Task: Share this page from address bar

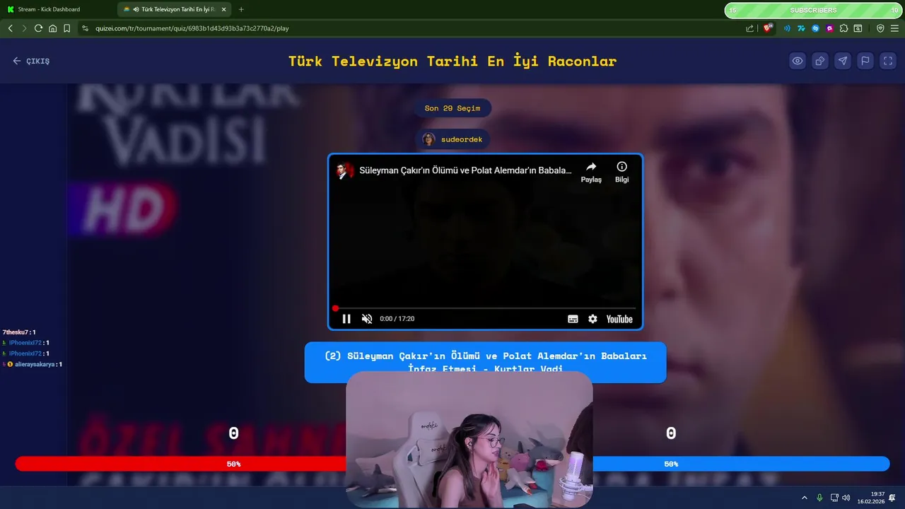Action: (750, 28)
